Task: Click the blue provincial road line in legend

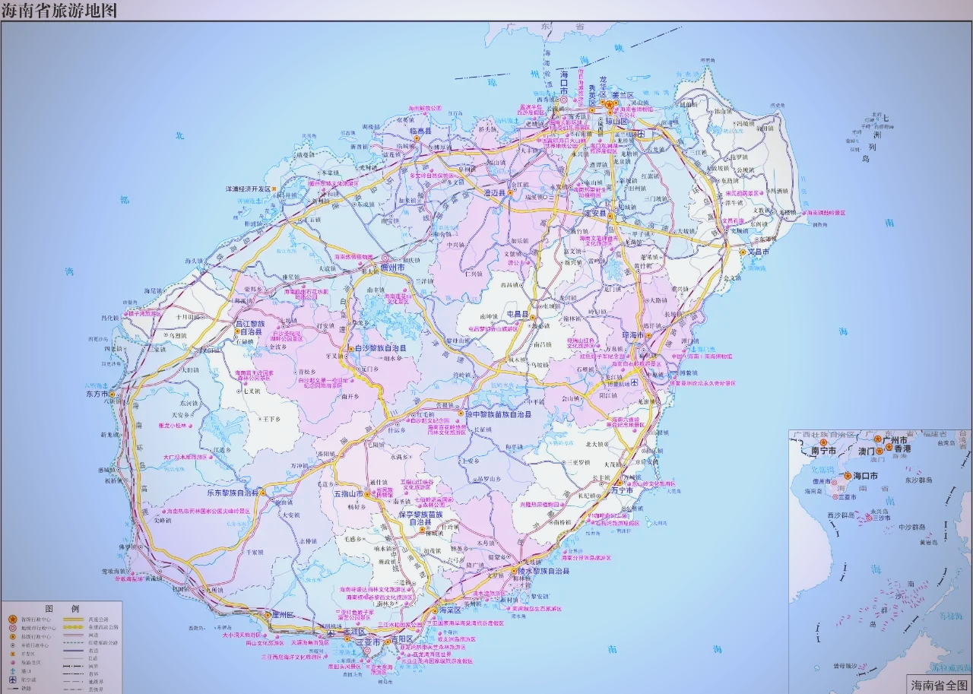Action: (73, 651)
